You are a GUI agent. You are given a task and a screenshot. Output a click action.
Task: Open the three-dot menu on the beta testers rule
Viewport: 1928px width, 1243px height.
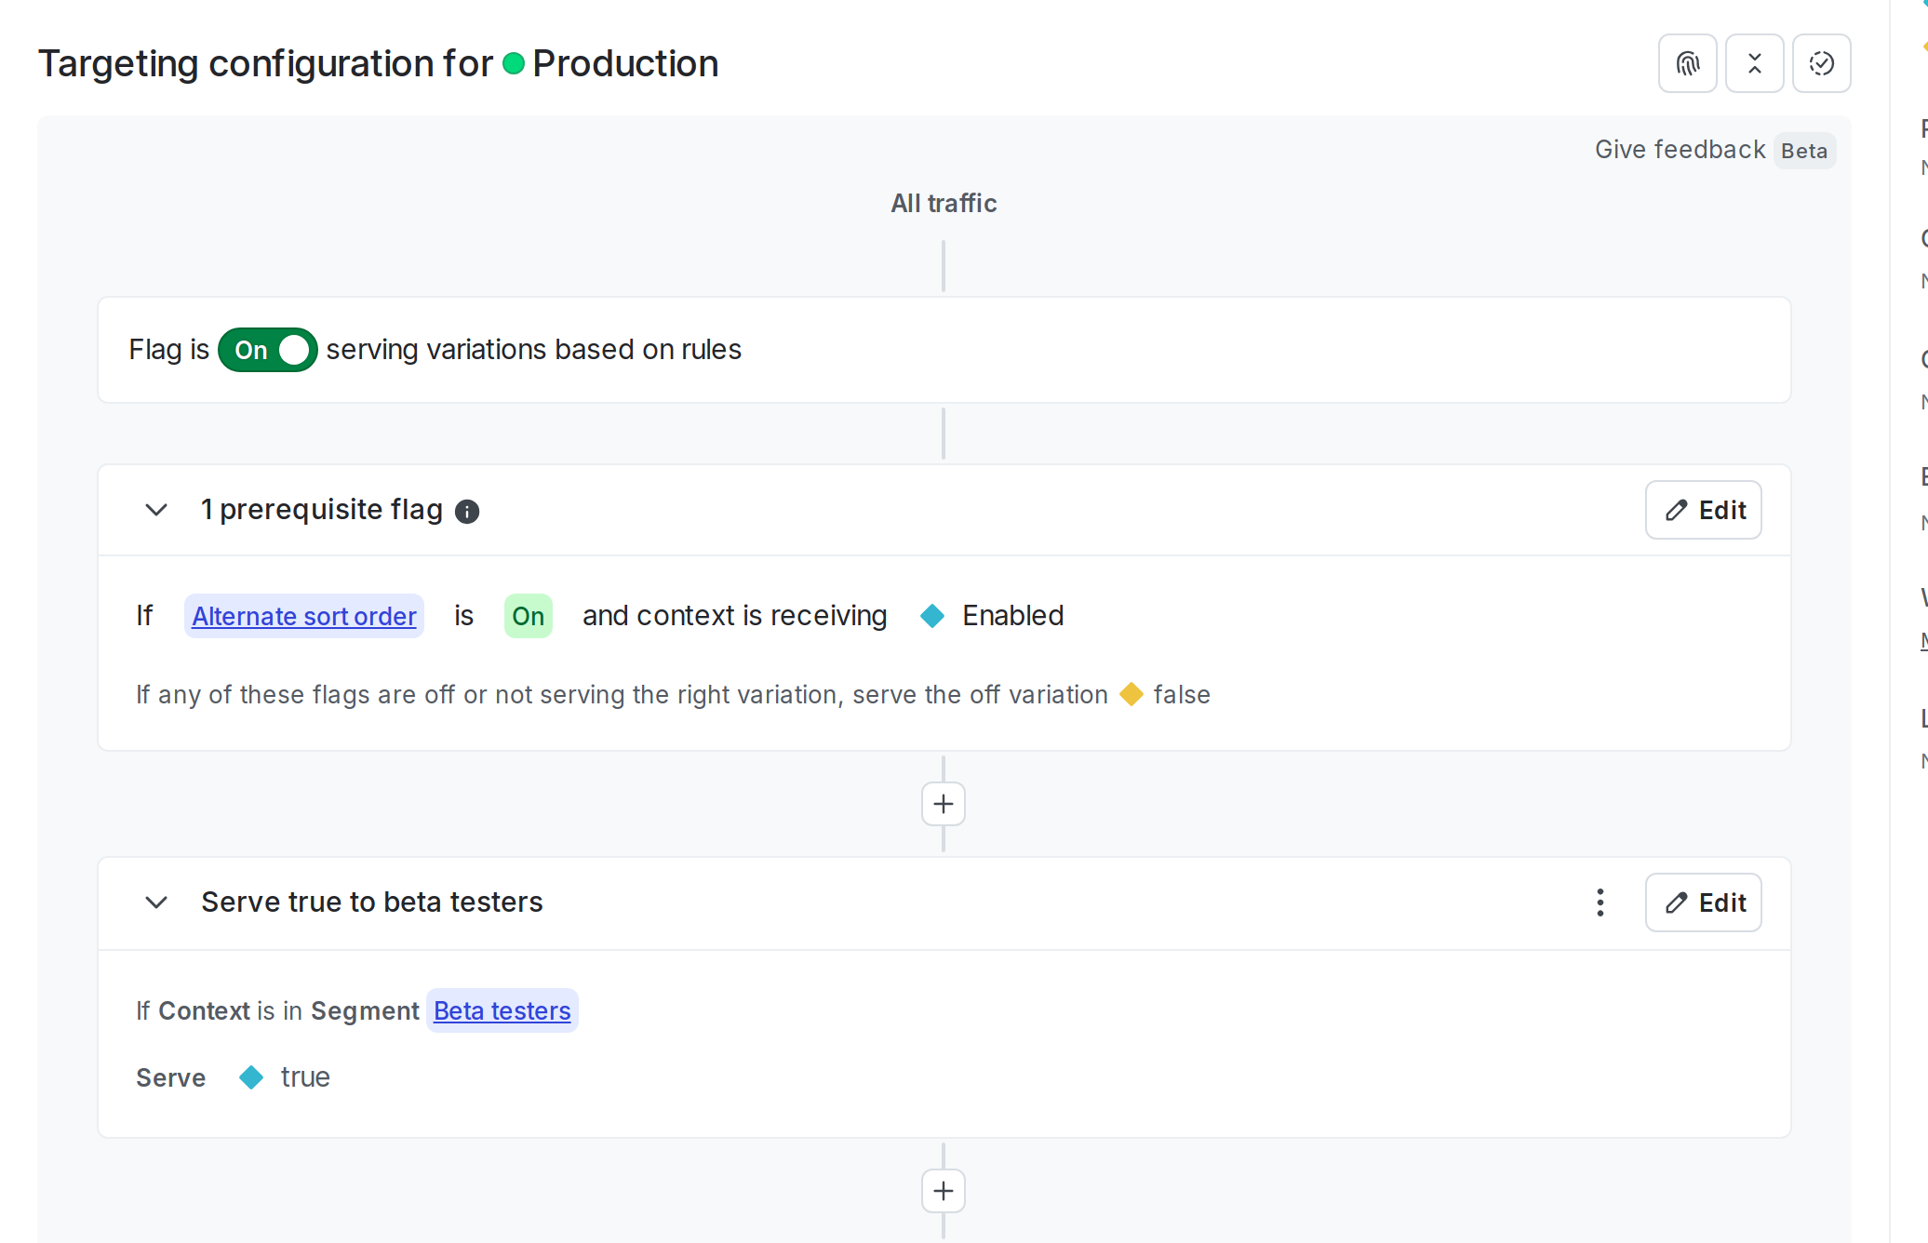click(1600, 902)
